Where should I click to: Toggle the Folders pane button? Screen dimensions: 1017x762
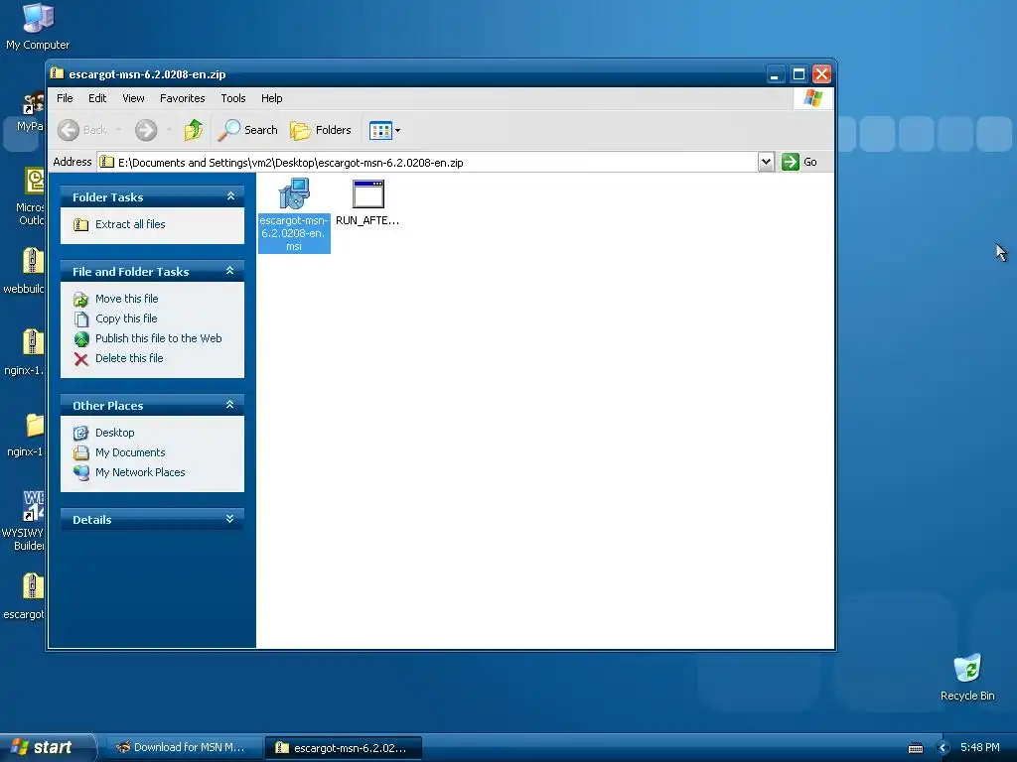click(x=321, y=130)
